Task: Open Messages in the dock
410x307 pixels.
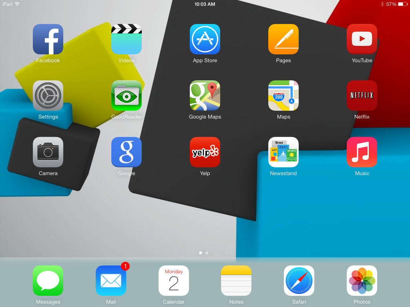Action: pos(48,281)
